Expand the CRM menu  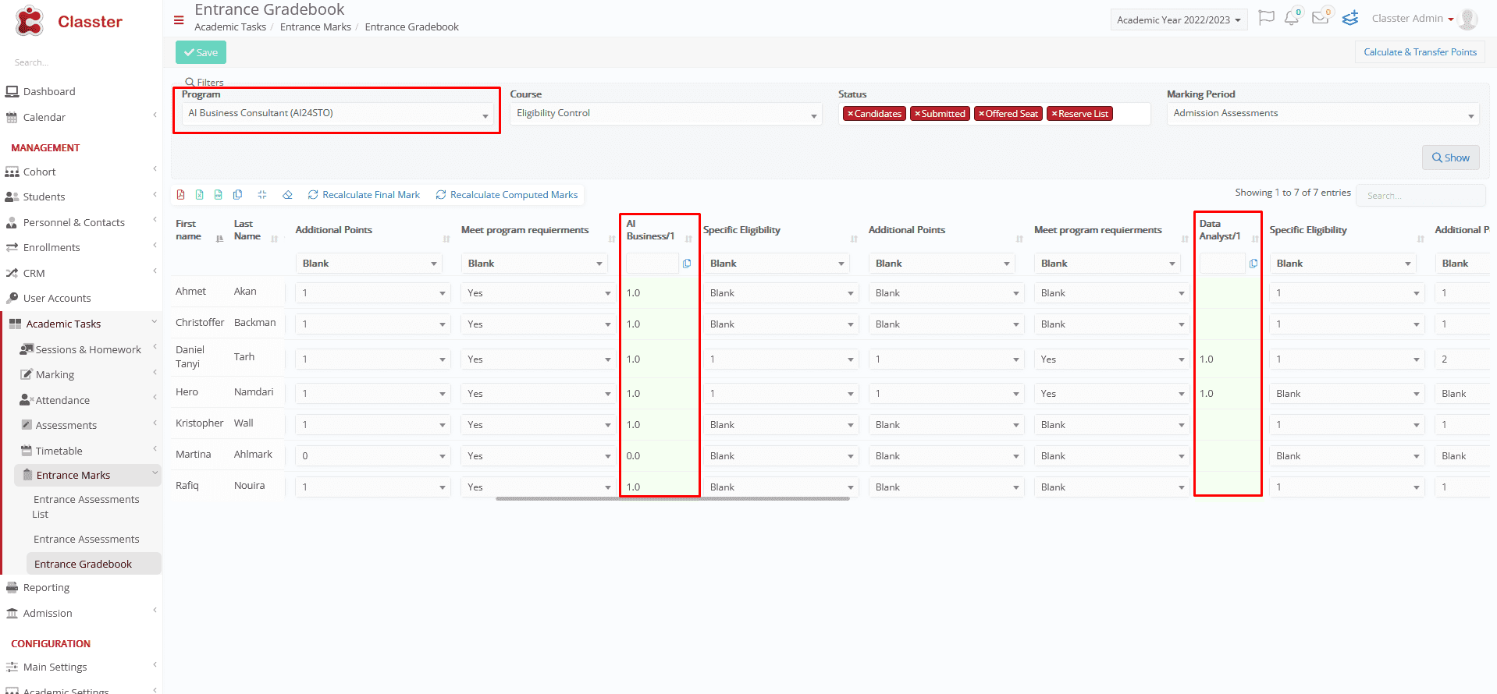click(81, 273)
